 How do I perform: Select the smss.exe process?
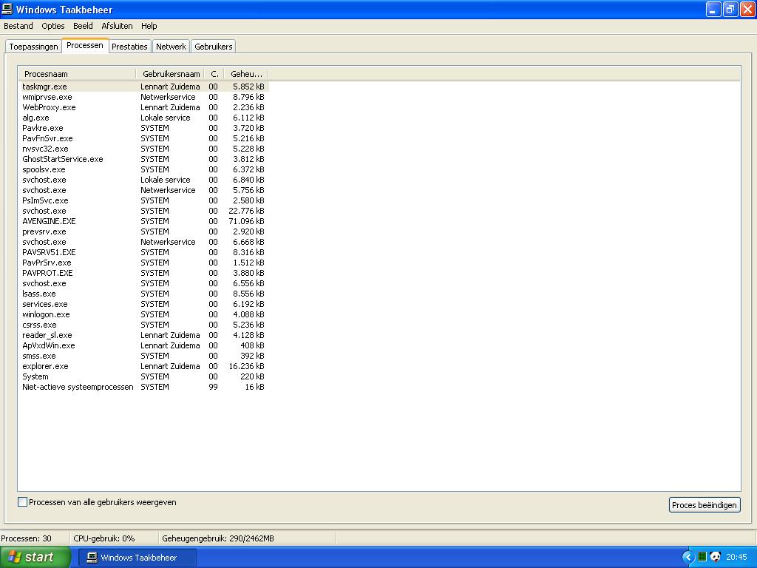[x=144, y=356]
